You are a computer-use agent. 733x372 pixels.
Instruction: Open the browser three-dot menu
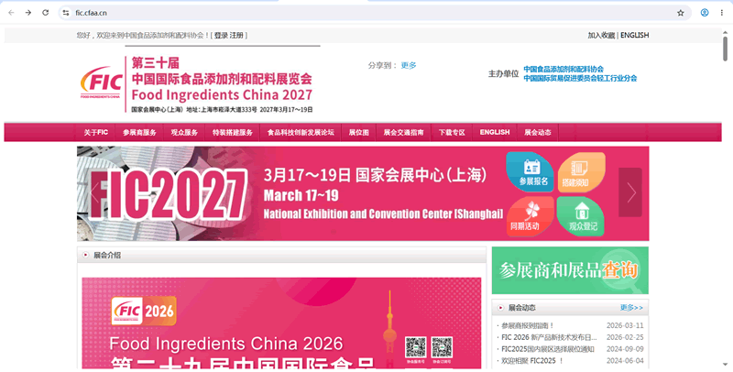[x=722, y=13]
